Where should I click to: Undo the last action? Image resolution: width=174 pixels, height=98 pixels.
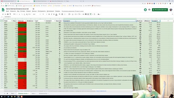pos(3,14)
